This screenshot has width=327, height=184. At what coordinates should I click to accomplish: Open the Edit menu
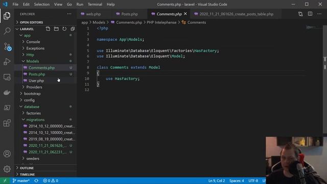point(26,4)
